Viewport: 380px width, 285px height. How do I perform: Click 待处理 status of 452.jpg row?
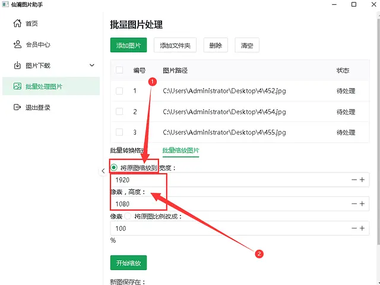(x=346, y=91)
